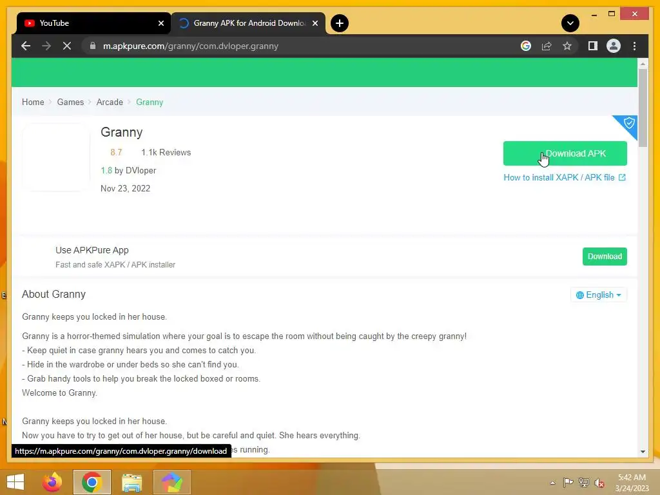Open the Windows Start button
The image size is (660, 495).
pos(15,482)
